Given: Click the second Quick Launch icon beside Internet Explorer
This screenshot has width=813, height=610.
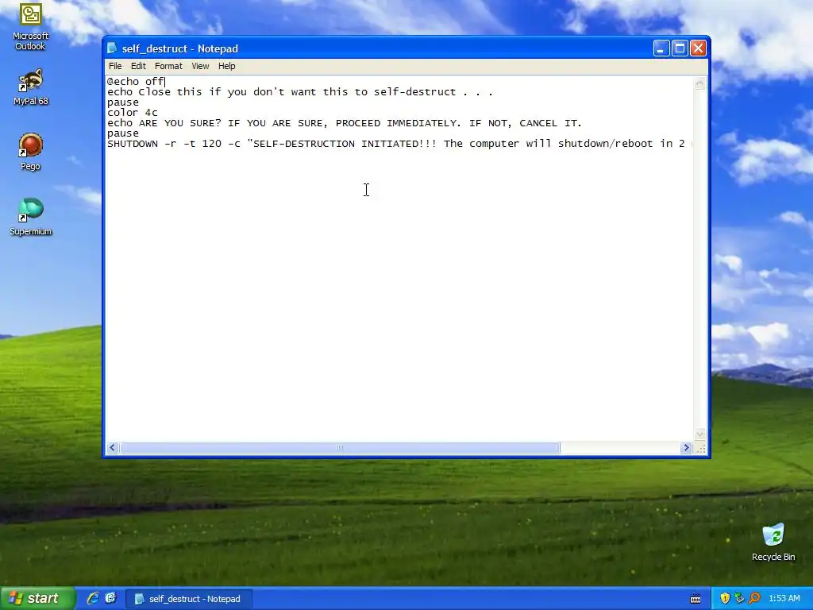Looking at the screenshot, I should click(111, 598).
